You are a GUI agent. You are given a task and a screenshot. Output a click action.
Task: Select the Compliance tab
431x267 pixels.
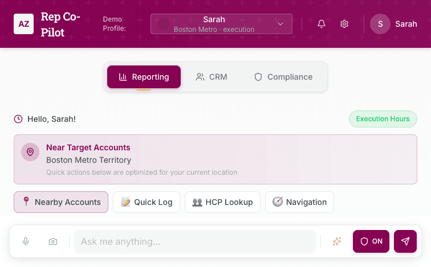tap(283, 77)
